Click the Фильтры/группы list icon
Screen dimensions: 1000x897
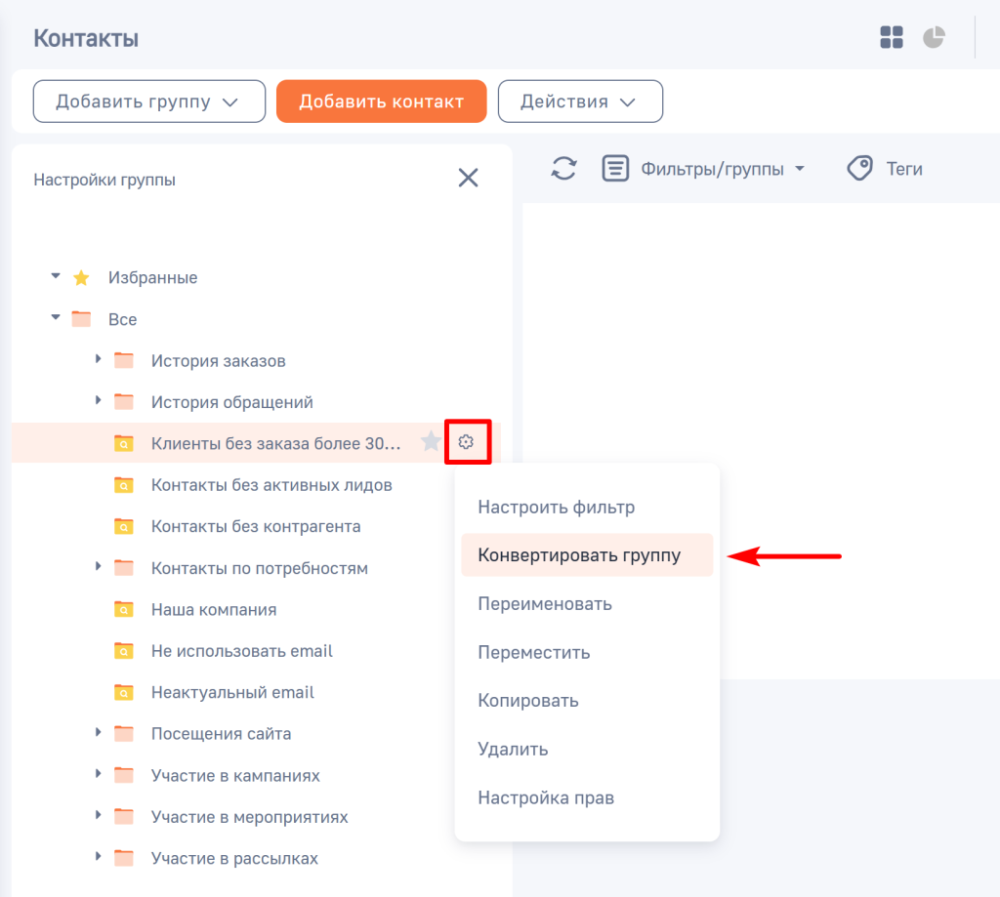615,169
